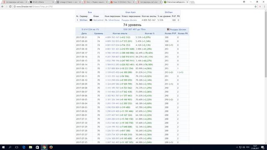Open the Action Center notifications icon
Image resolution: width=267 pixels, height=150 pixels.
point(263,147)
